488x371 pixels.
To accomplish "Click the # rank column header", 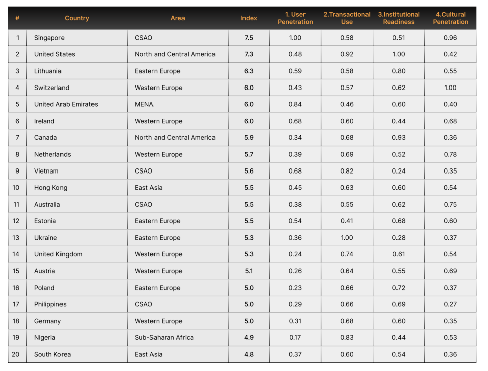I will (17, 18).
